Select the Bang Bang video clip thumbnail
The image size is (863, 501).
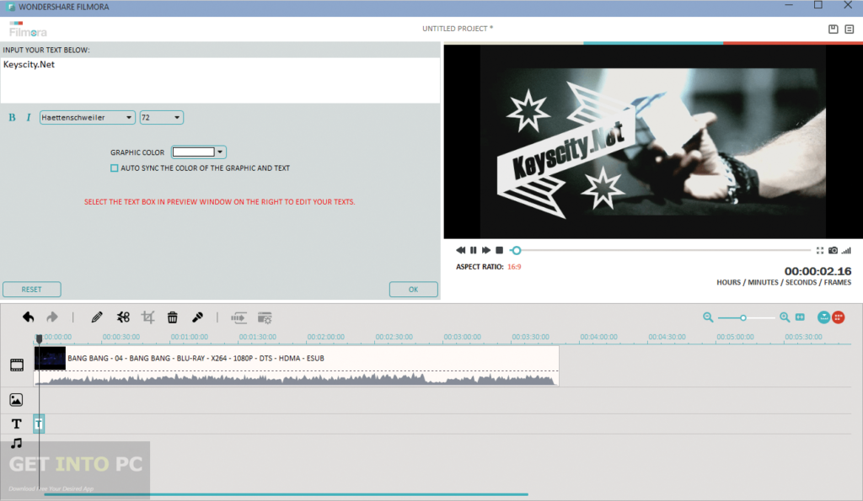pos(50,359)
